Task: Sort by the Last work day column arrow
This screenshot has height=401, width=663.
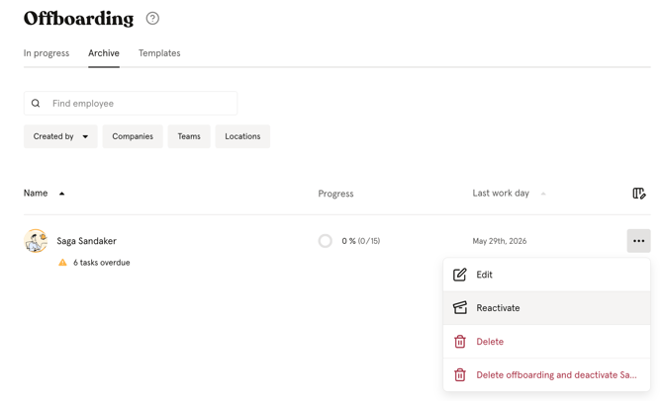Action: pyautogui.click(x=543, y=194)
